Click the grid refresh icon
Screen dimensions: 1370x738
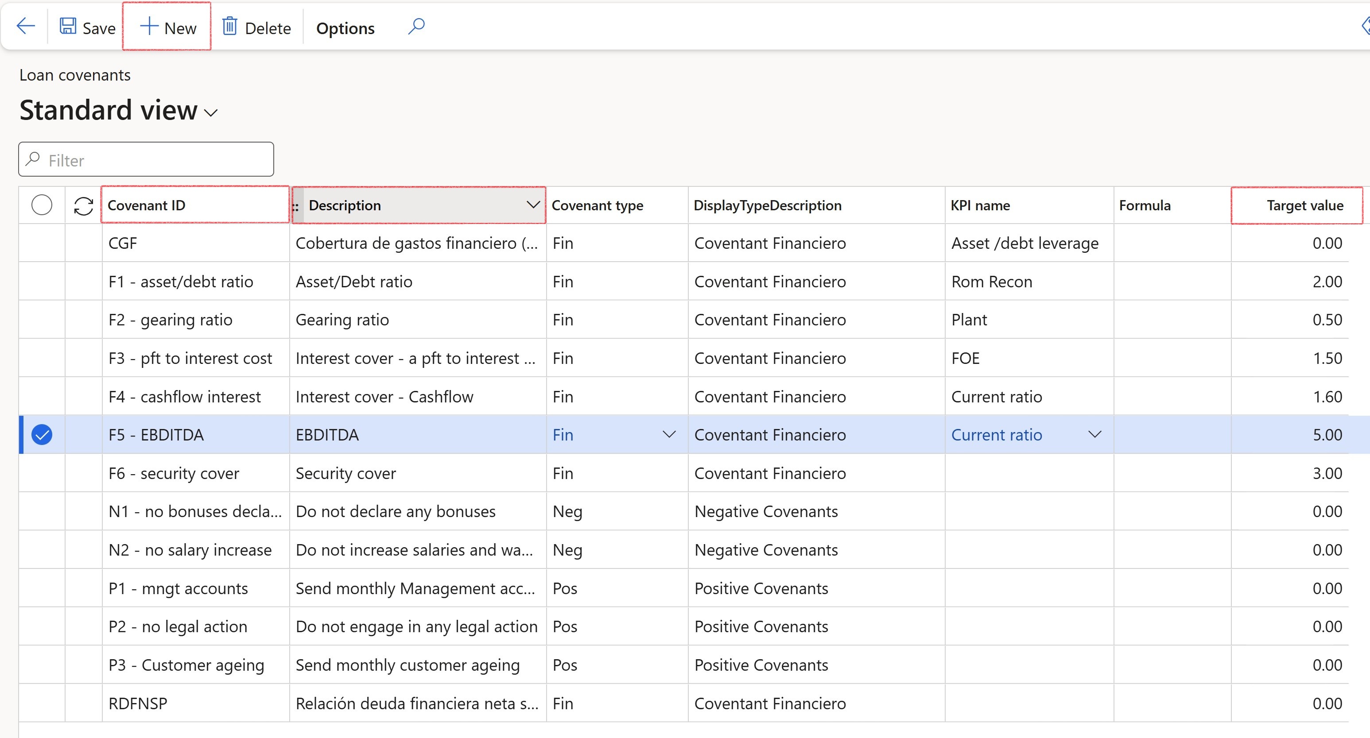click(84, 206)
